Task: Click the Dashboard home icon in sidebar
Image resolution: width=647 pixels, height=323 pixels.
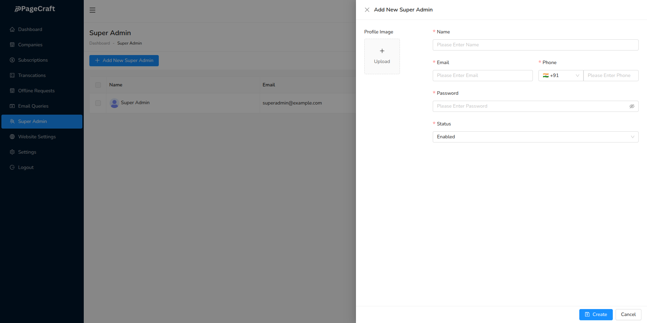Action: click(12, 30)
